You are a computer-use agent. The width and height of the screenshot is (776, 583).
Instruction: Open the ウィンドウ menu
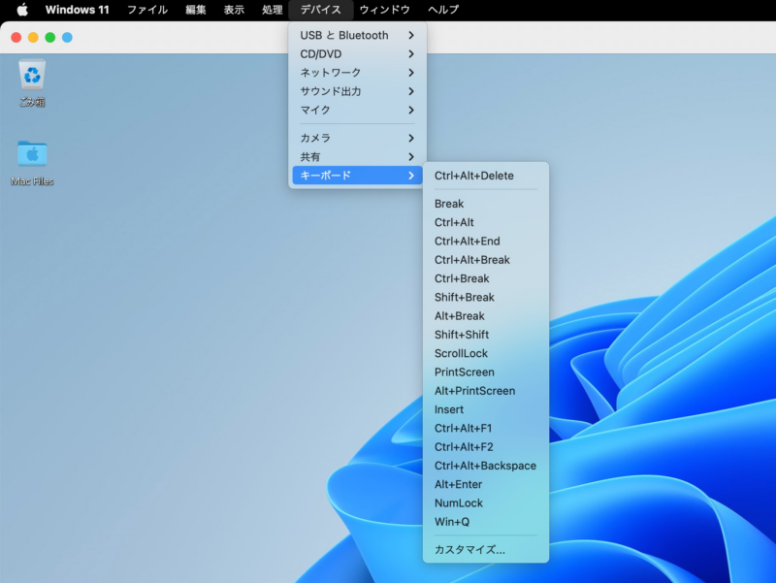point(384,10)
